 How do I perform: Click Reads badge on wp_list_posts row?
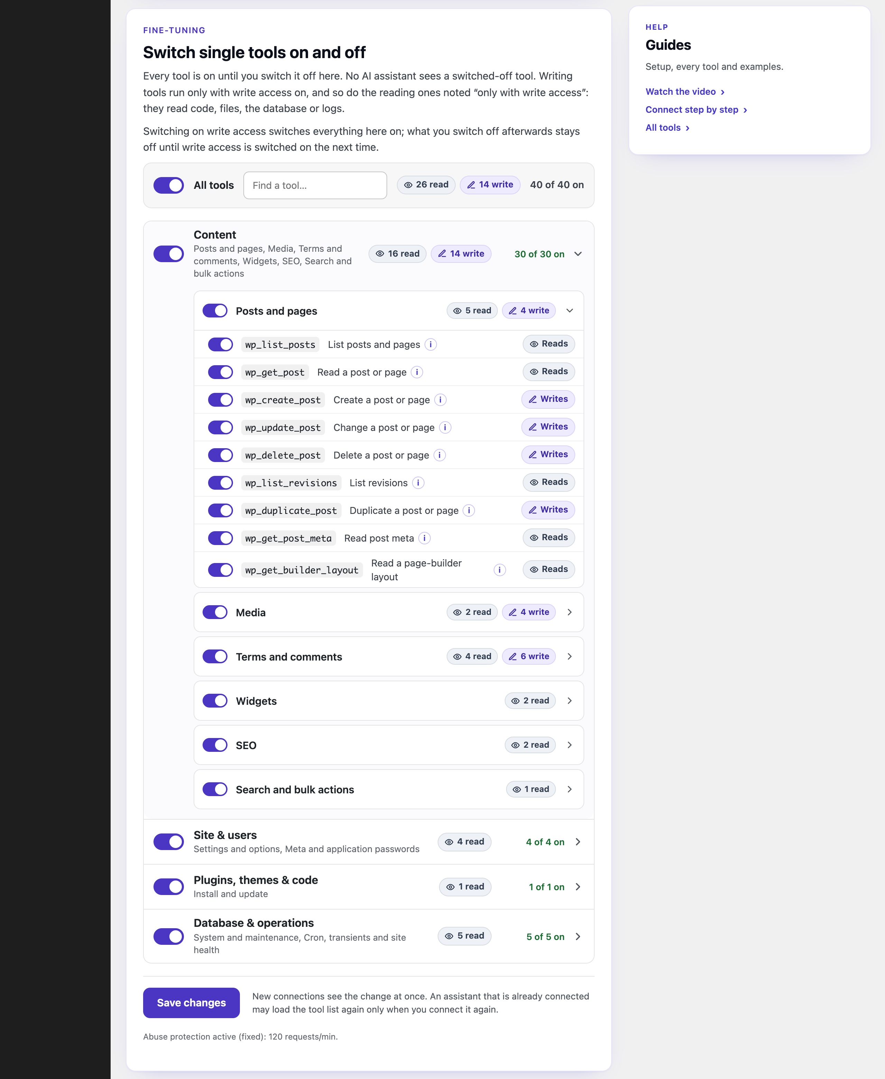[x=549, y=344]
